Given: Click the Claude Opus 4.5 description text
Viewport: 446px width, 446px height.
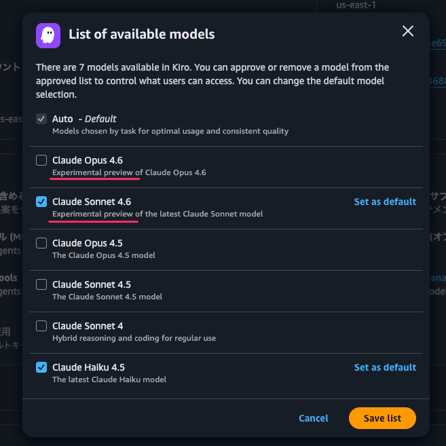Looking at the screenshot, I should click(x=103, y=255).
